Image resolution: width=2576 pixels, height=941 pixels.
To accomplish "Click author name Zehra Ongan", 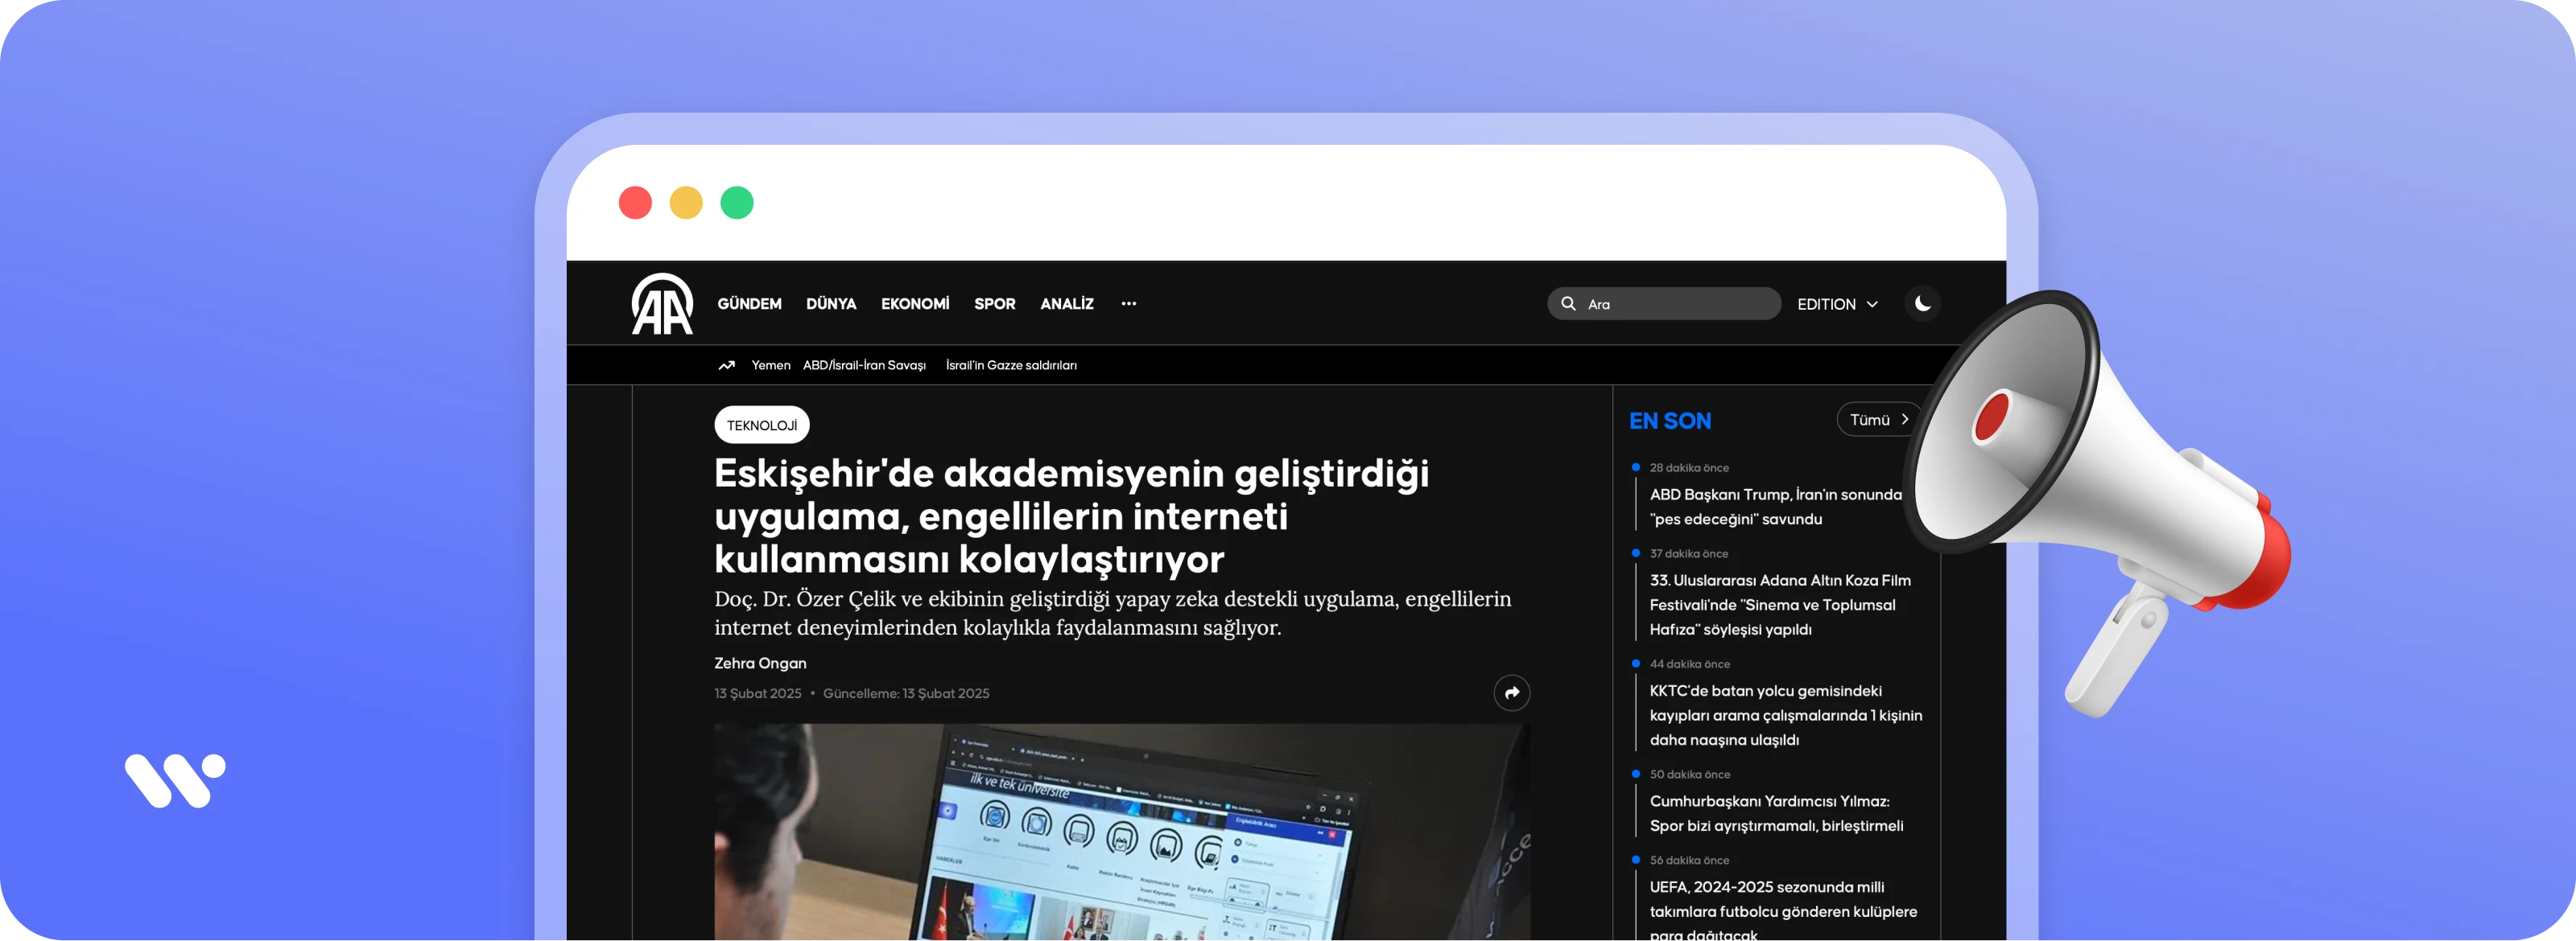I will [x=760, y=664].
